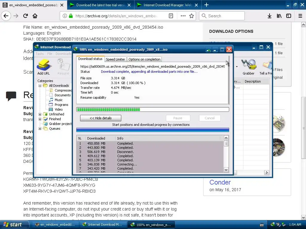Image resolution: width=306 pixels, height=229 pixels.
Task: Click the Tell a Friend icon
Action: click(266, 67)
